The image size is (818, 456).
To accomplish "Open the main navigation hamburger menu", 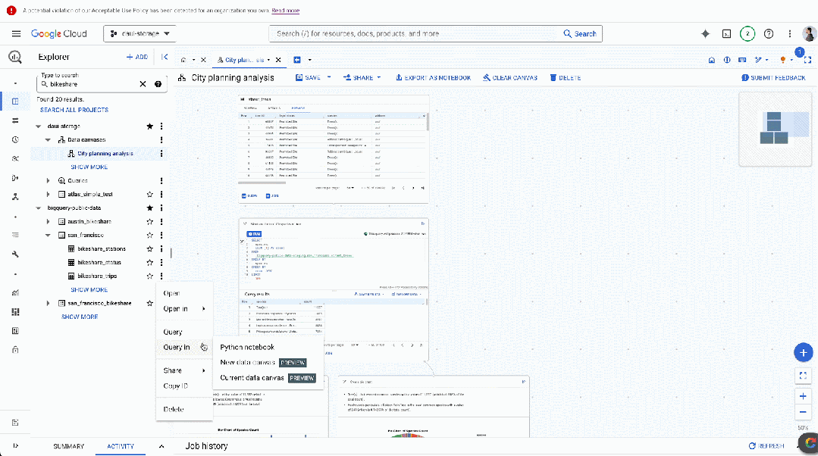I will 16,34.
